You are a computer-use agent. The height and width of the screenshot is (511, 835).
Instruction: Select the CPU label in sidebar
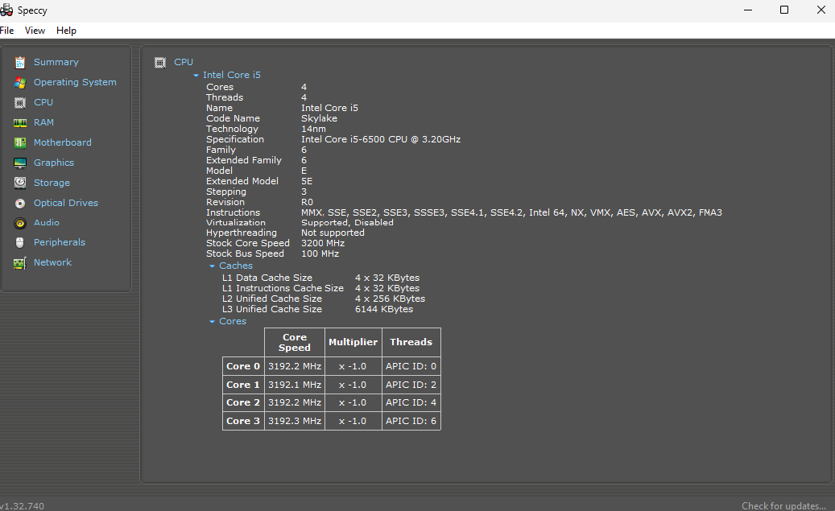coord(43,102)
